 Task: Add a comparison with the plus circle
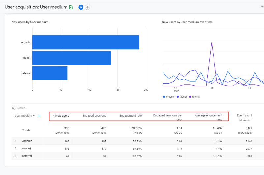point(87,7)
